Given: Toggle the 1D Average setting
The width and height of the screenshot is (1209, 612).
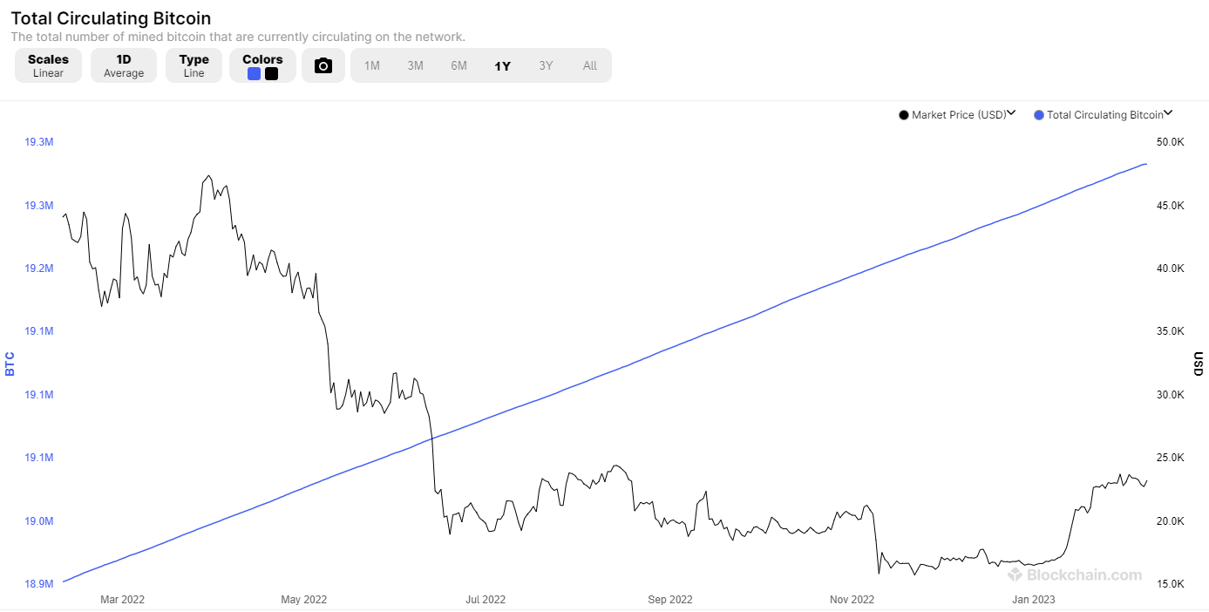Looking at the screenshot, I should click(124, 65).
